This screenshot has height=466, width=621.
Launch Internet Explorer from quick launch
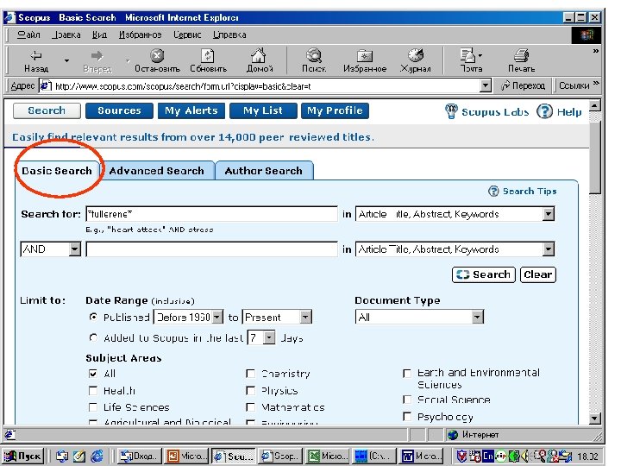tap(97, 457)
